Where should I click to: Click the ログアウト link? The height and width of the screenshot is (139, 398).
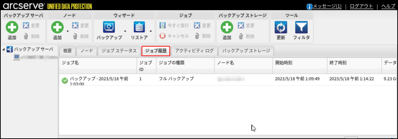tap(361, 6)
